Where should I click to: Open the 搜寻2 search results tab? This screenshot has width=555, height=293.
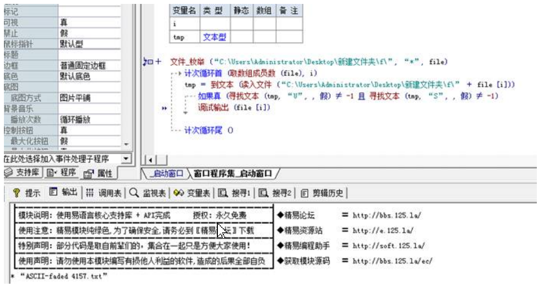[x=275, y=193]
